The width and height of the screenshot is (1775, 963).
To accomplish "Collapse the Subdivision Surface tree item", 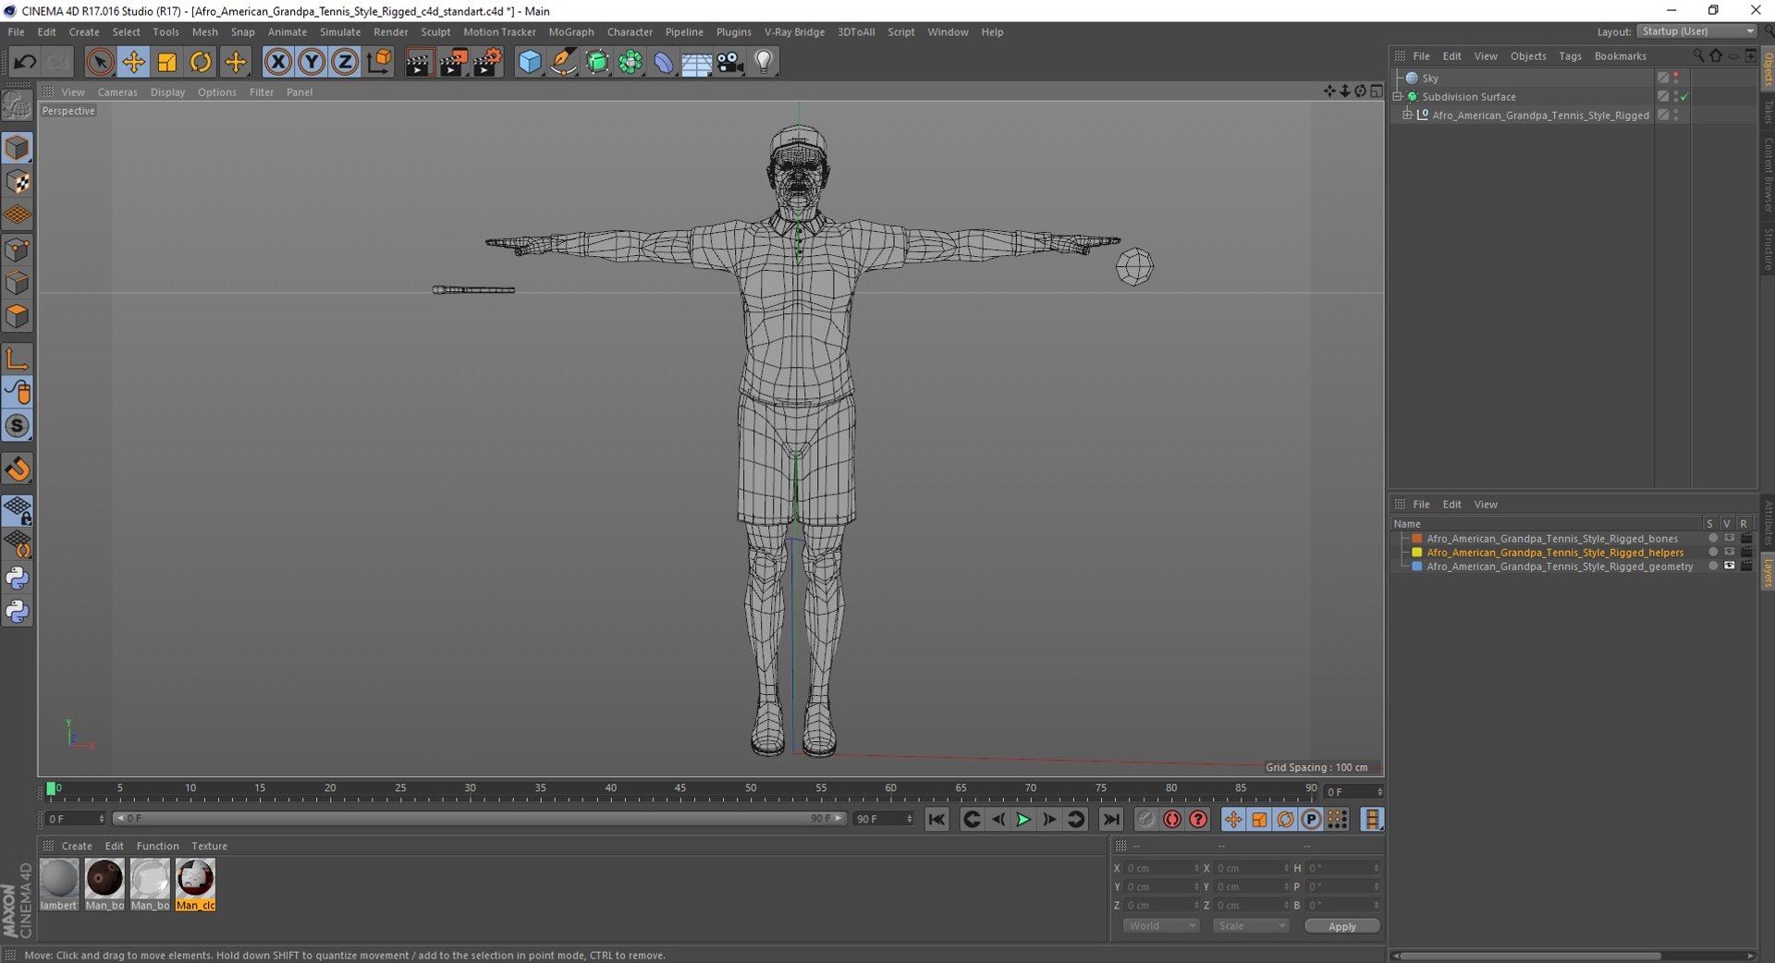I will click(1398, 96).
